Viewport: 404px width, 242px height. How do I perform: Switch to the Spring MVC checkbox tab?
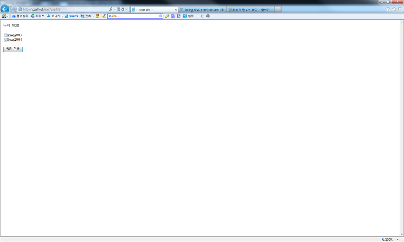click(x=203, y=9)
